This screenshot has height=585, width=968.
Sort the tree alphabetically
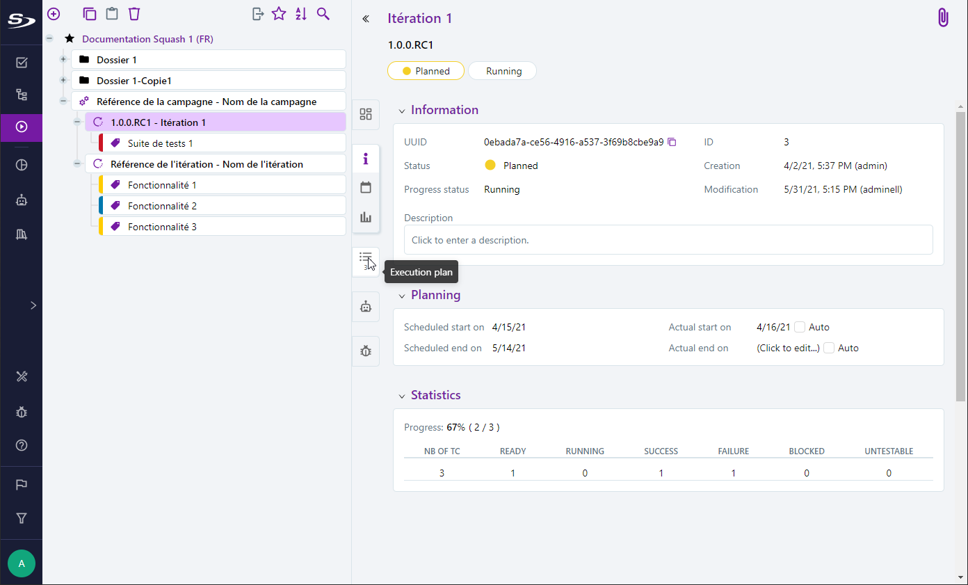coord(301,14)
